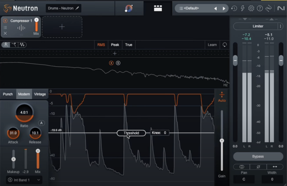Select the Peak metering tab
The width and height of the screenshot is (287, 186).
115,45
